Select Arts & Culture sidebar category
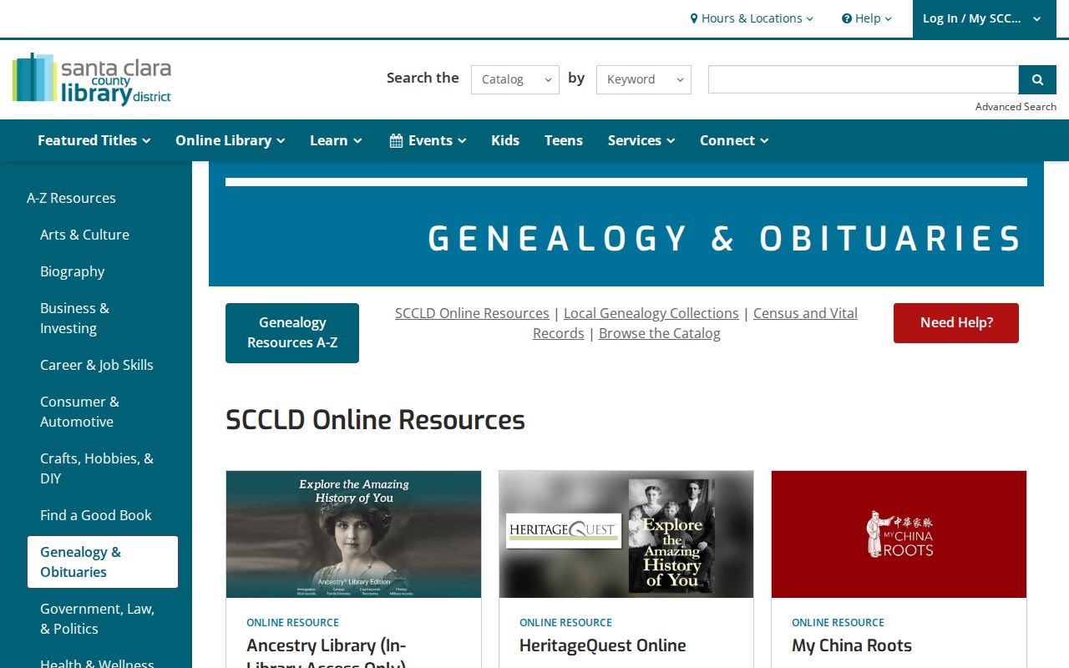This screenshot has width=1069, height=668. 84,235
